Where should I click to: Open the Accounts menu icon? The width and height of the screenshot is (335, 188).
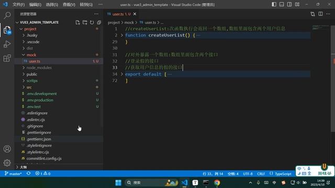pos(7,149)
